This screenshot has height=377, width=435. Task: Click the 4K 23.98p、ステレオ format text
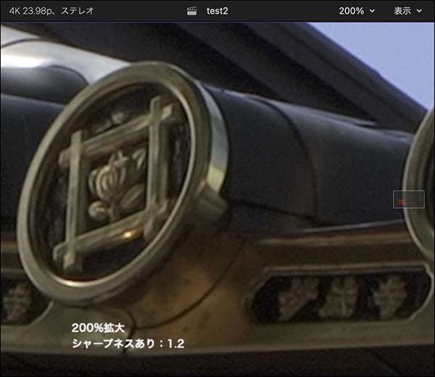pos(51,11)
